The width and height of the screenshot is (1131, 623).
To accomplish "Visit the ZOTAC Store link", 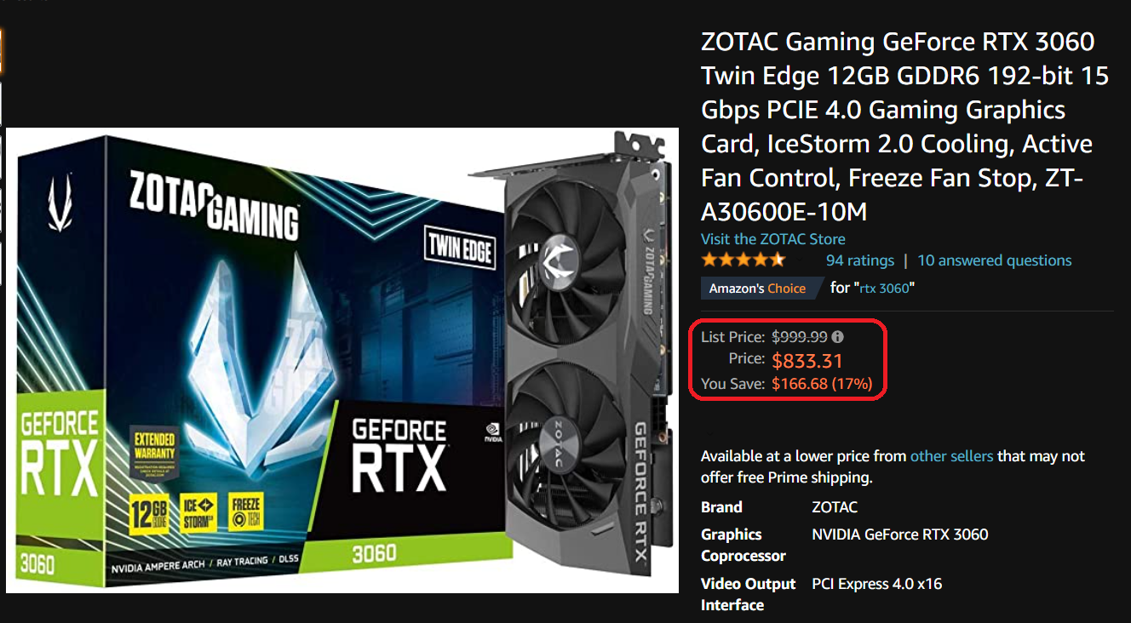I will [773, 239].
